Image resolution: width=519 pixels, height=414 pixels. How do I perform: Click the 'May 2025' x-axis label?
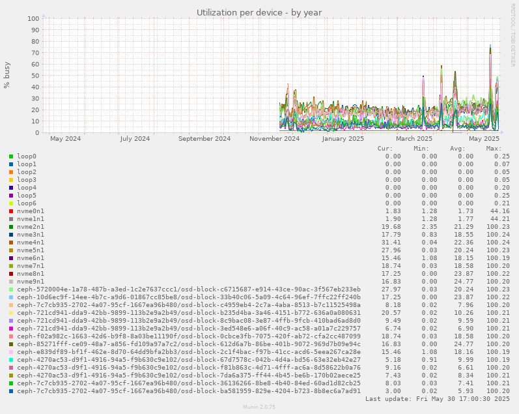(x=484, y=139)
